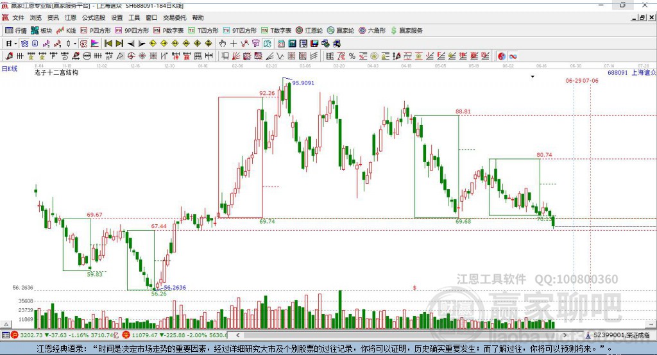Open the 江恩 menu

[71, 17]
